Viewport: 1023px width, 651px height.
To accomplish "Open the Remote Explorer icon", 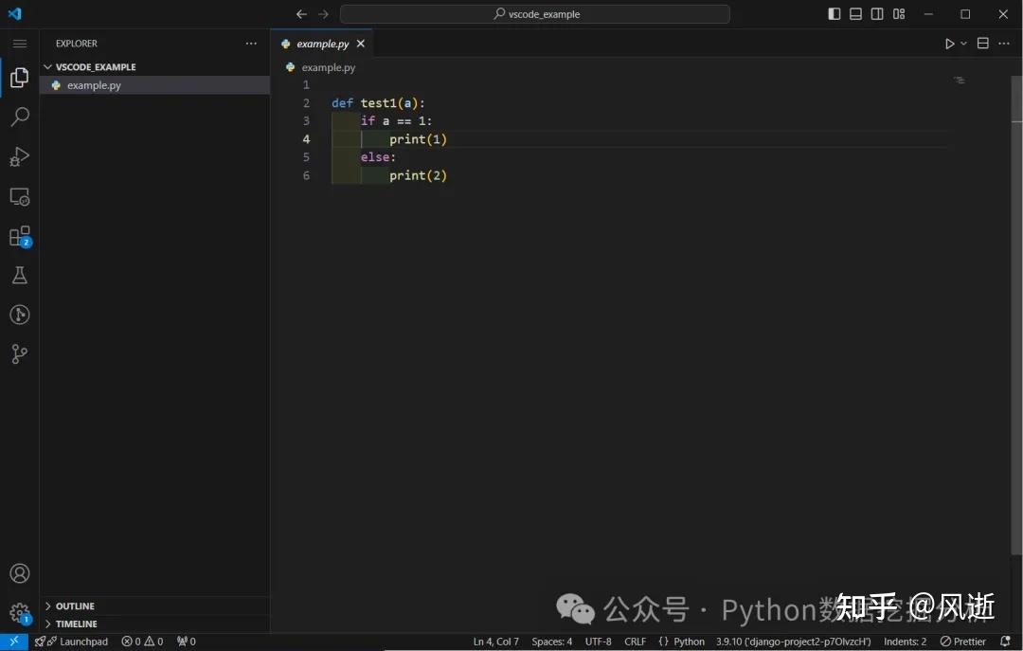I will 19,196.
